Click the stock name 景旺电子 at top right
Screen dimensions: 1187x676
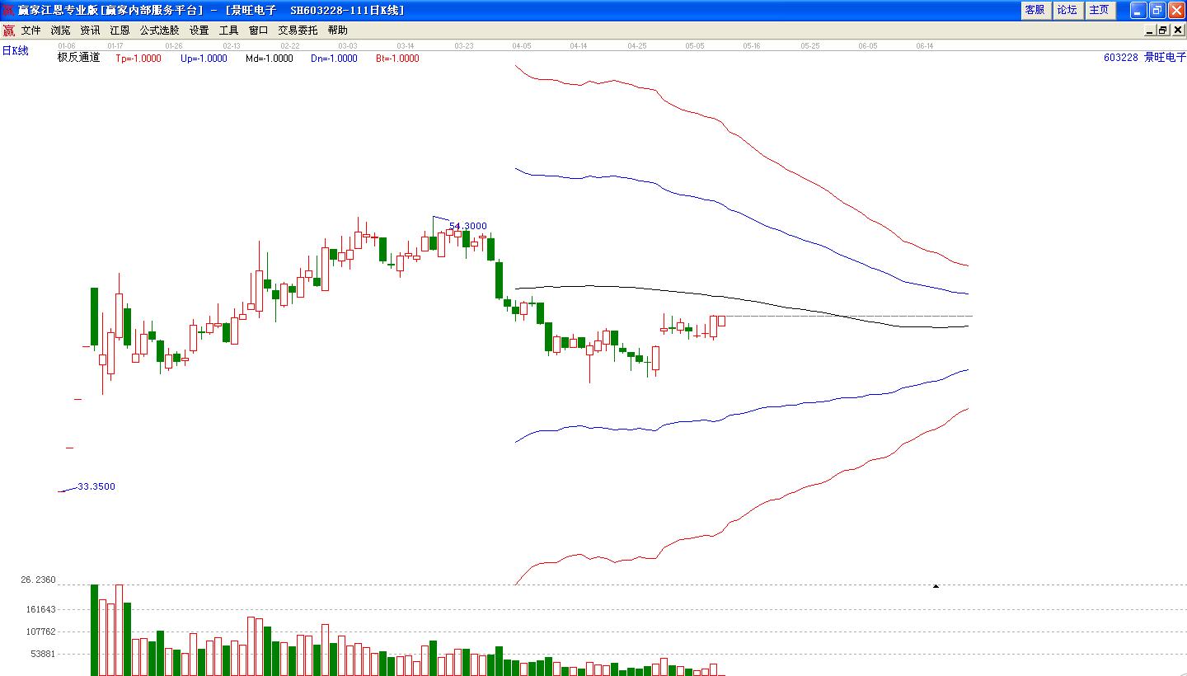(1165, 58)
